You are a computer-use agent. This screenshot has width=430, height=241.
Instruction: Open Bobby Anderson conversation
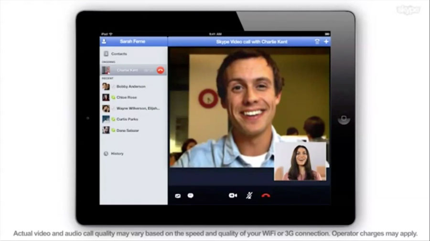[134, 86]
